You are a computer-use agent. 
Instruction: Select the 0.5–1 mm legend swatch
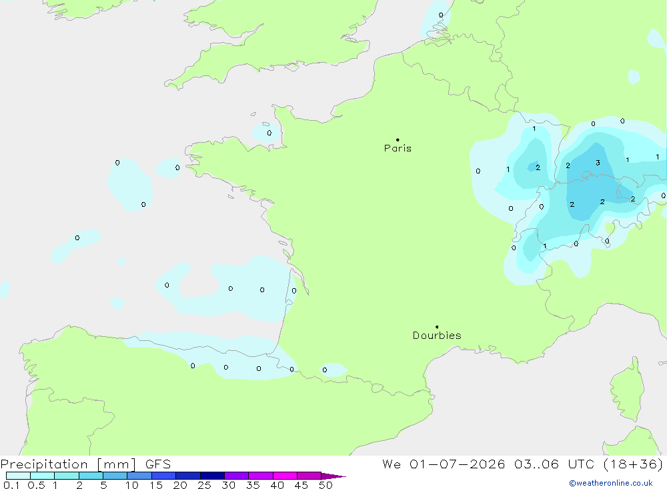pyautogui.click(x=43, y=476)
